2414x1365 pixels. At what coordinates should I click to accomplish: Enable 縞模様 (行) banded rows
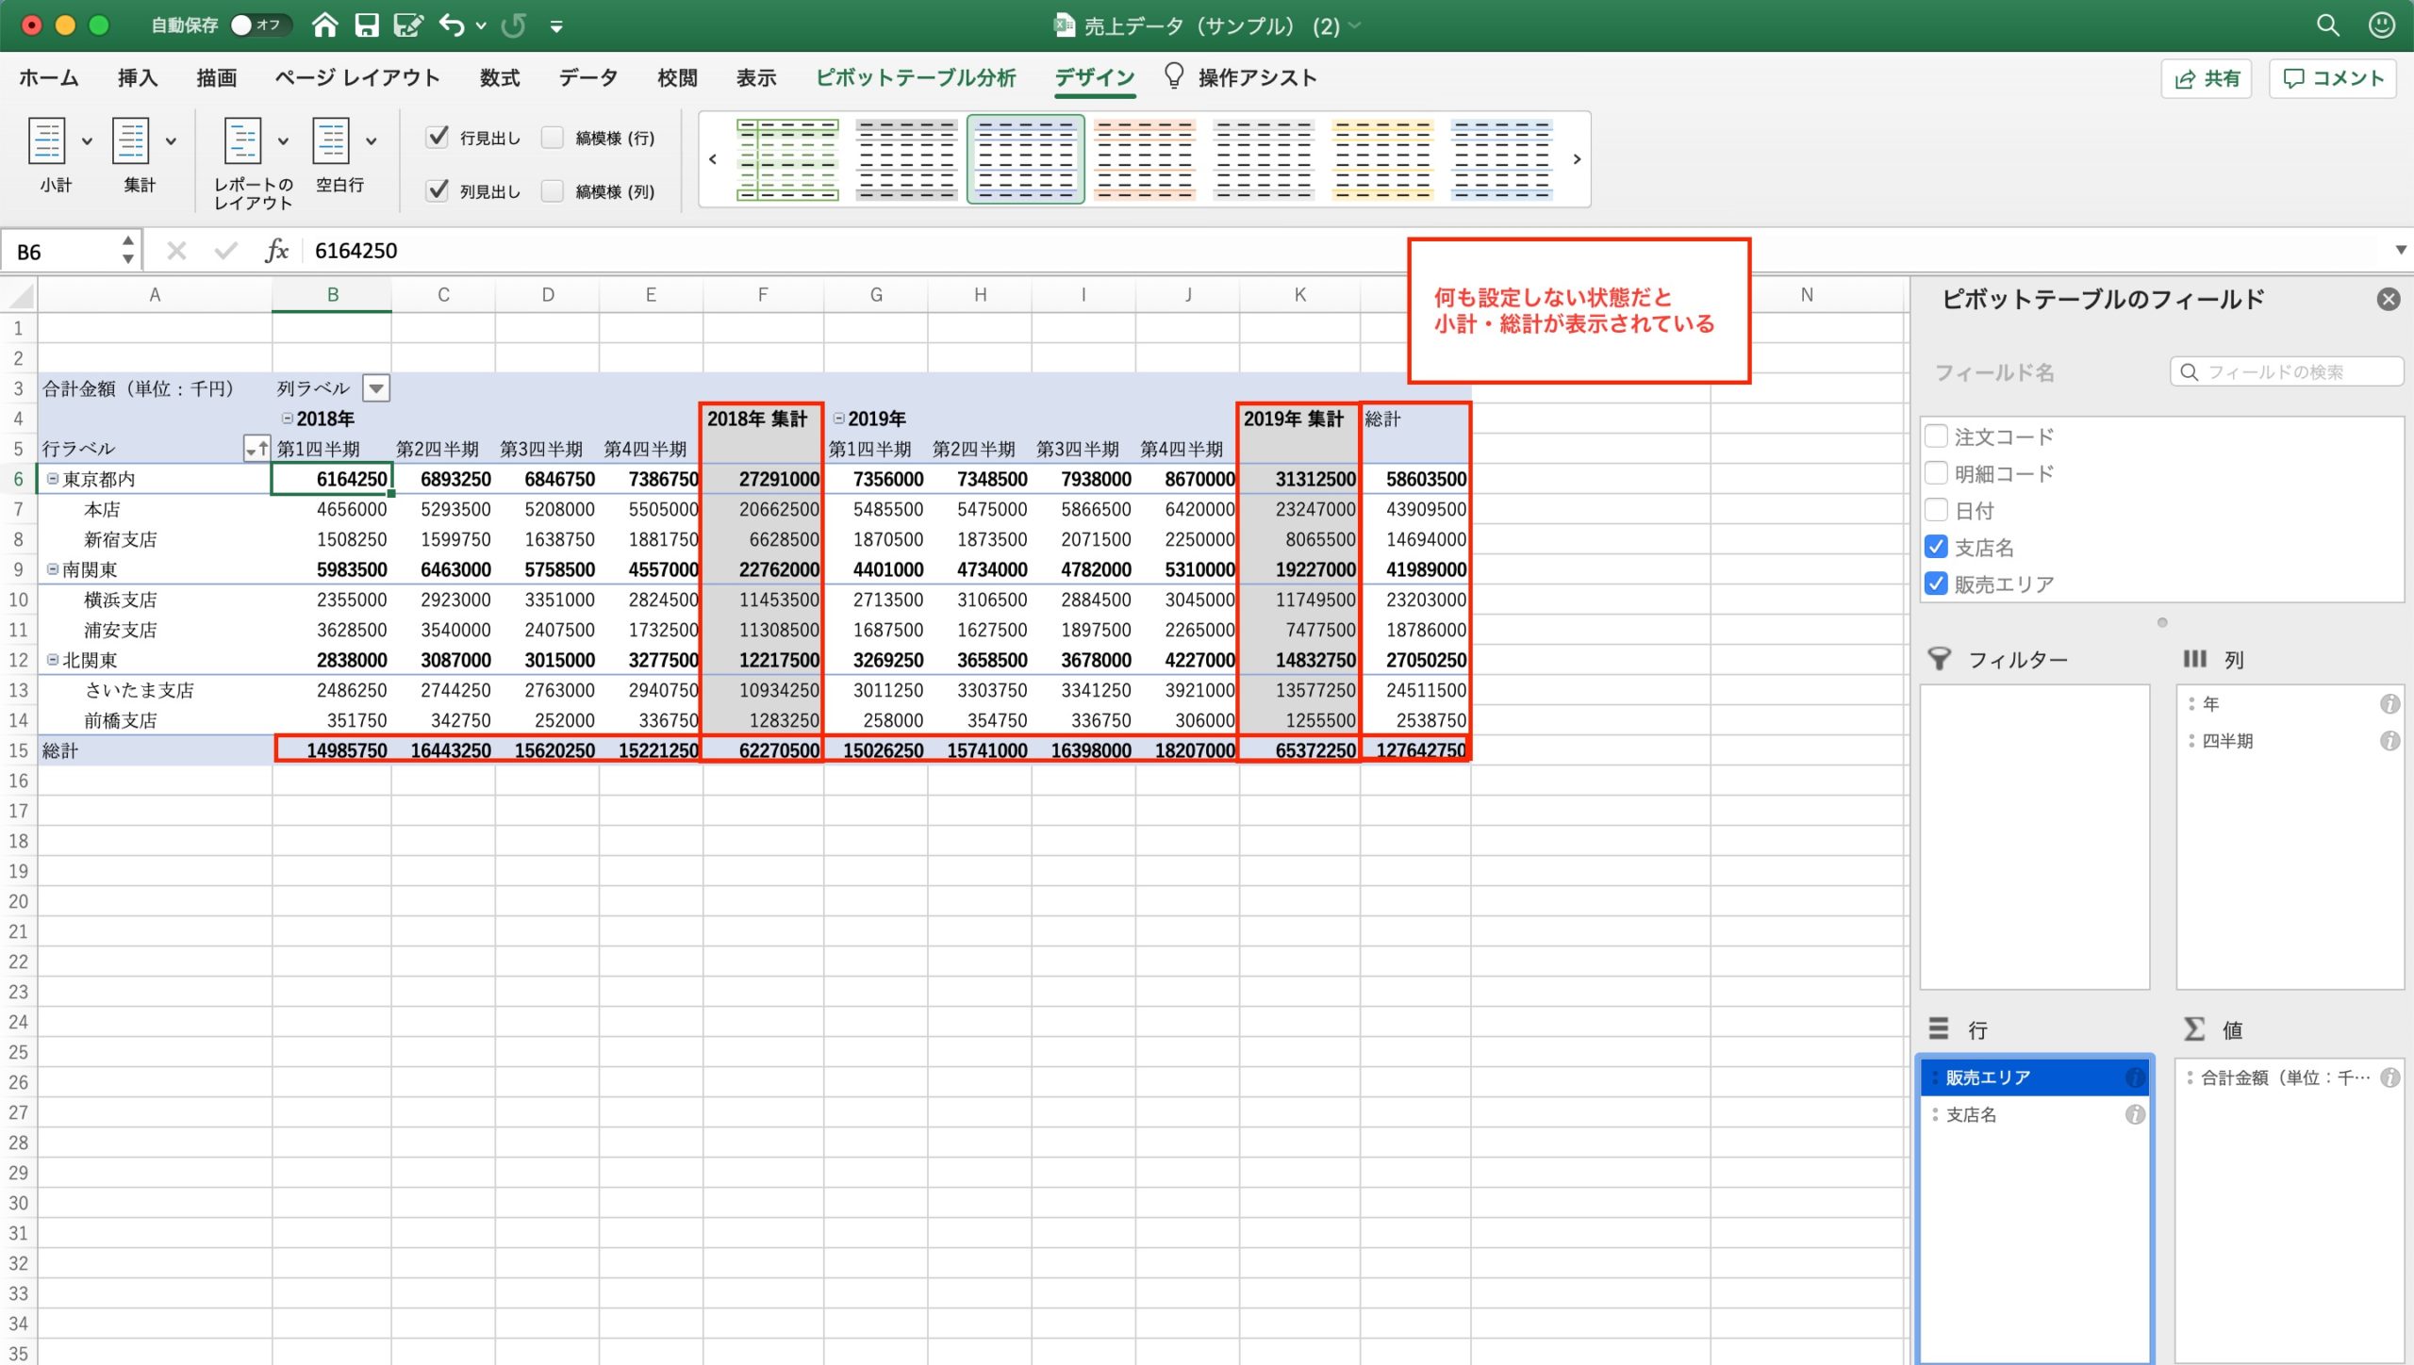pyautogui.click(x=553, y=138)
